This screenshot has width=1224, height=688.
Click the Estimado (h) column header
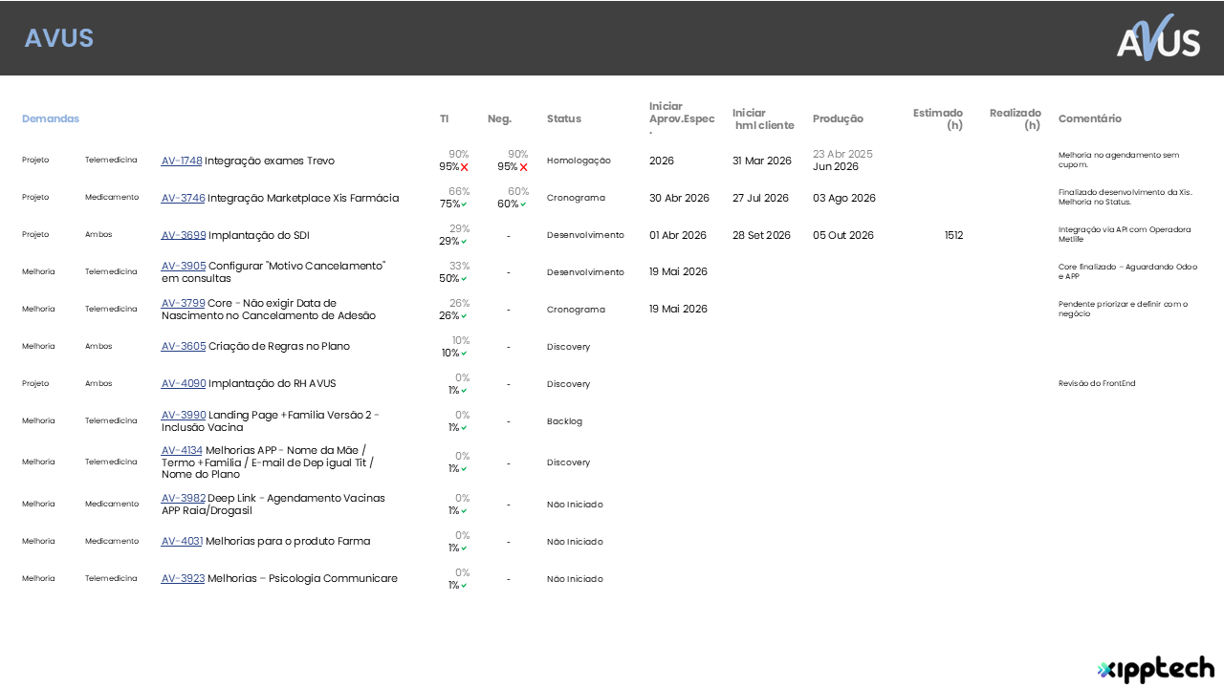tap(938, 118)
